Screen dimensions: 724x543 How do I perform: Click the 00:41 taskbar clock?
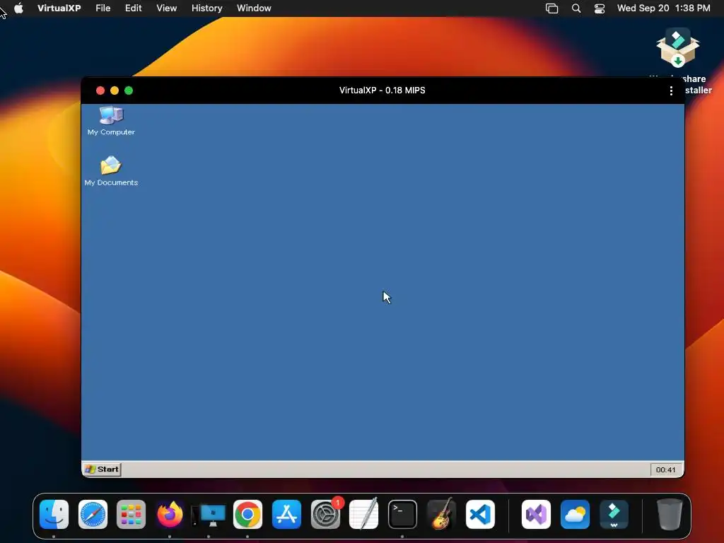(x=665, y=469)
